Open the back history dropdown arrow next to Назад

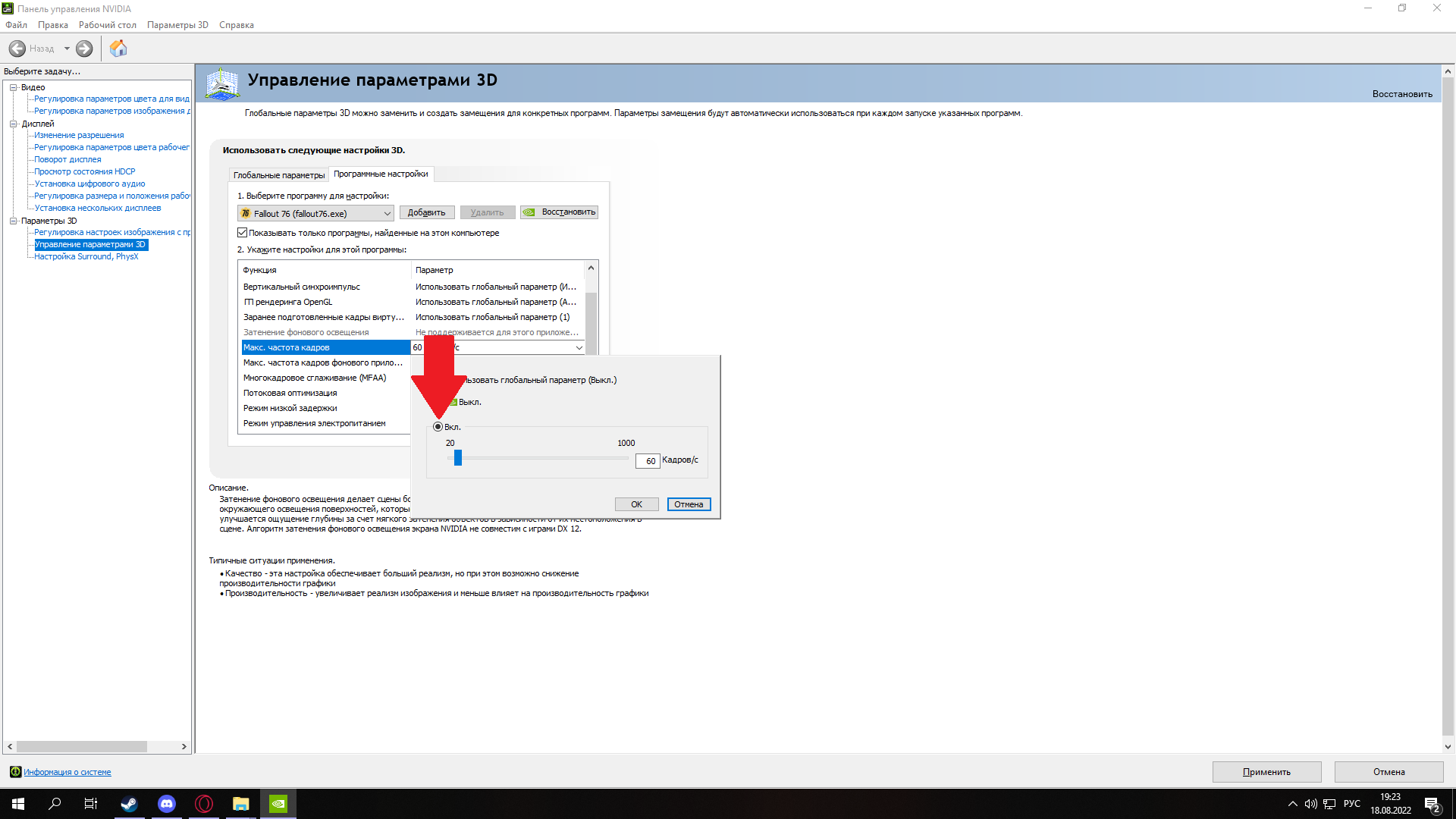[x=67, y=49]
